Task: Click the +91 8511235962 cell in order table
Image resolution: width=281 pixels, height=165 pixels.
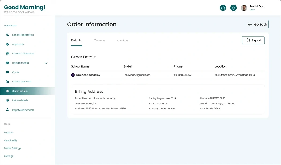Action: pyautogui.click(x=183, y=75)
